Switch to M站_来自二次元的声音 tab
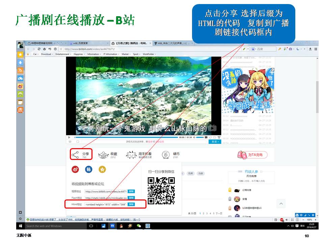The image size is (324, 243). click(x=173, y=43)
